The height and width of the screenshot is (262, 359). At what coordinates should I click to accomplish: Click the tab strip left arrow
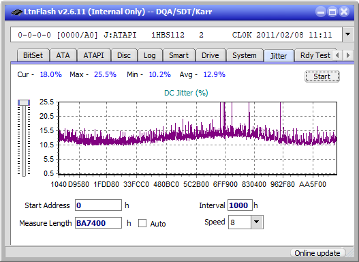click(337, 55)
